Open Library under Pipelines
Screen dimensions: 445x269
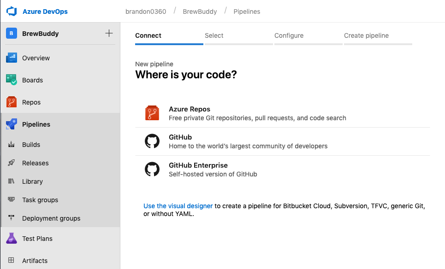tap(33, 181)
